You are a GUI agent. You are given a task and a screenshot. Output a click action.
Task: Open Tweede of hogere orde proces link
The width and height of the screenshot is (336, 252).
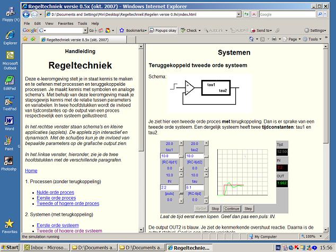click(68, 203)
